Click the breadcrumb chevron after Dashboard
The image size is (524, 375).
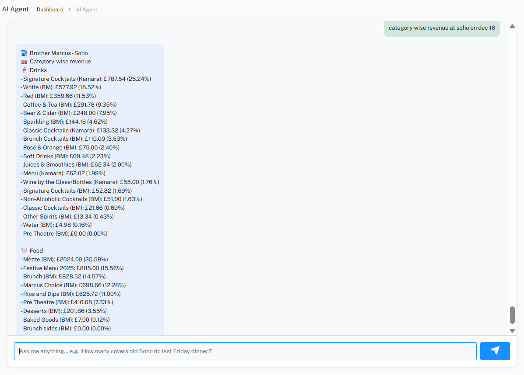click(70, 9)
